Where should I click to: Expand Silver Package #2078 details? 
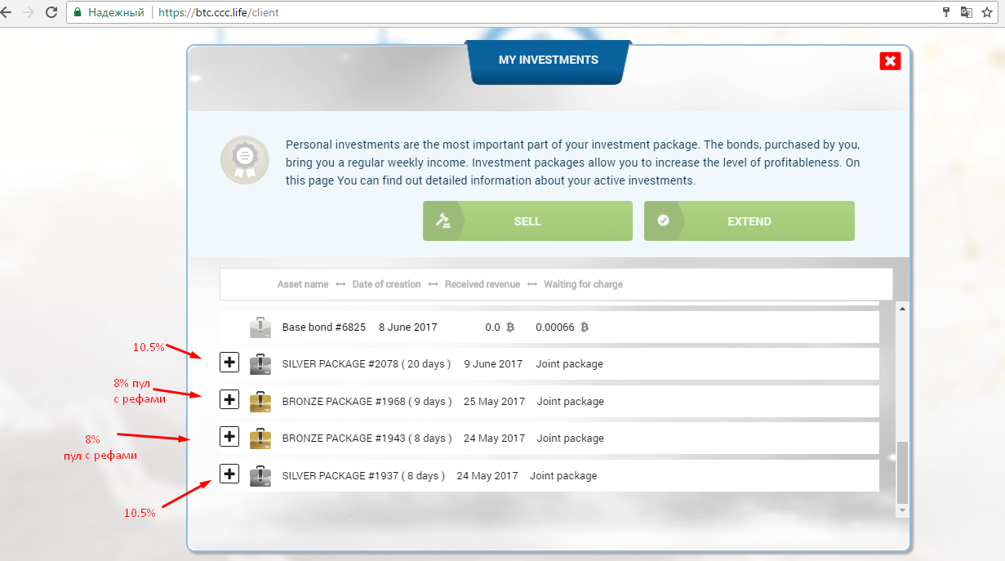[229, 362]
